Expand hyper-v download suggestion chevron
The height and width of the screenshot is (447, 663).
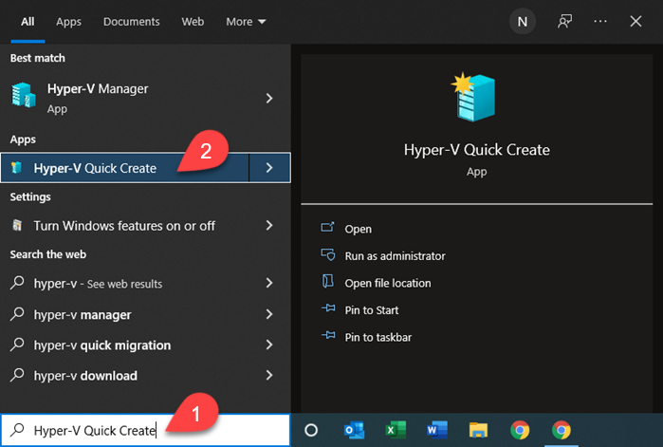pyautogui.click(x=269, y=375)
